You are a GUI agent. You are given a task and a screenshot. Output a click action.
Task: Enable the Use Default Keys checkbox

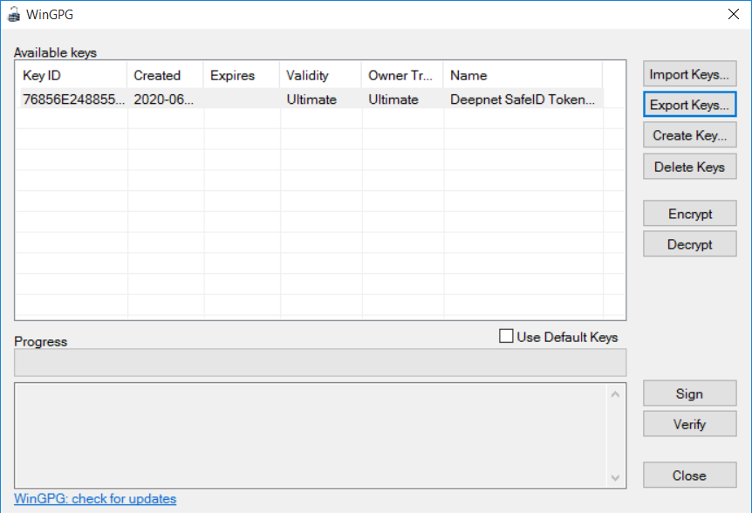506,337
